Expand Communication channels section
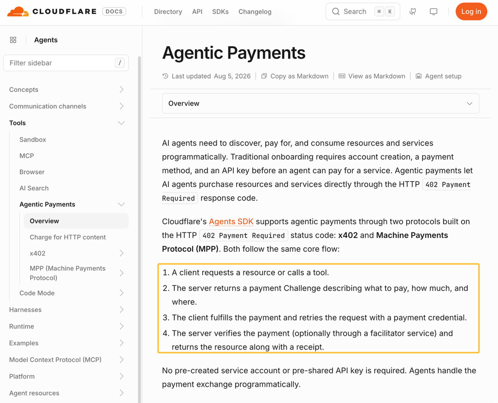 [67, 106]
